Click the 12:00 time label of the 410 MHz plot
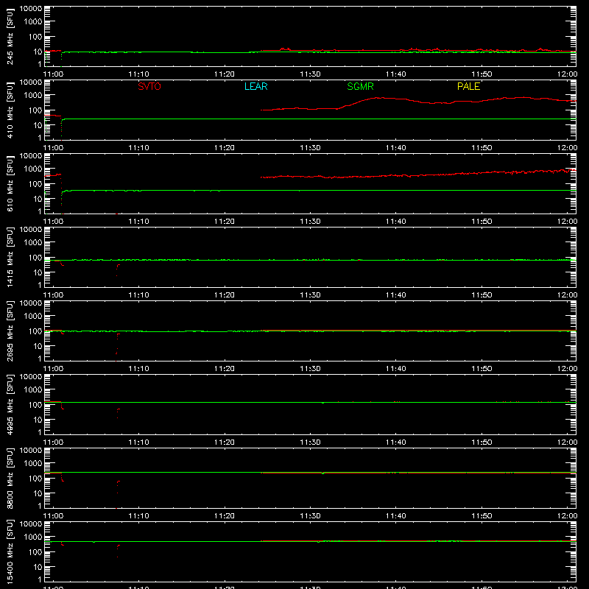 (x=567, y=148)
